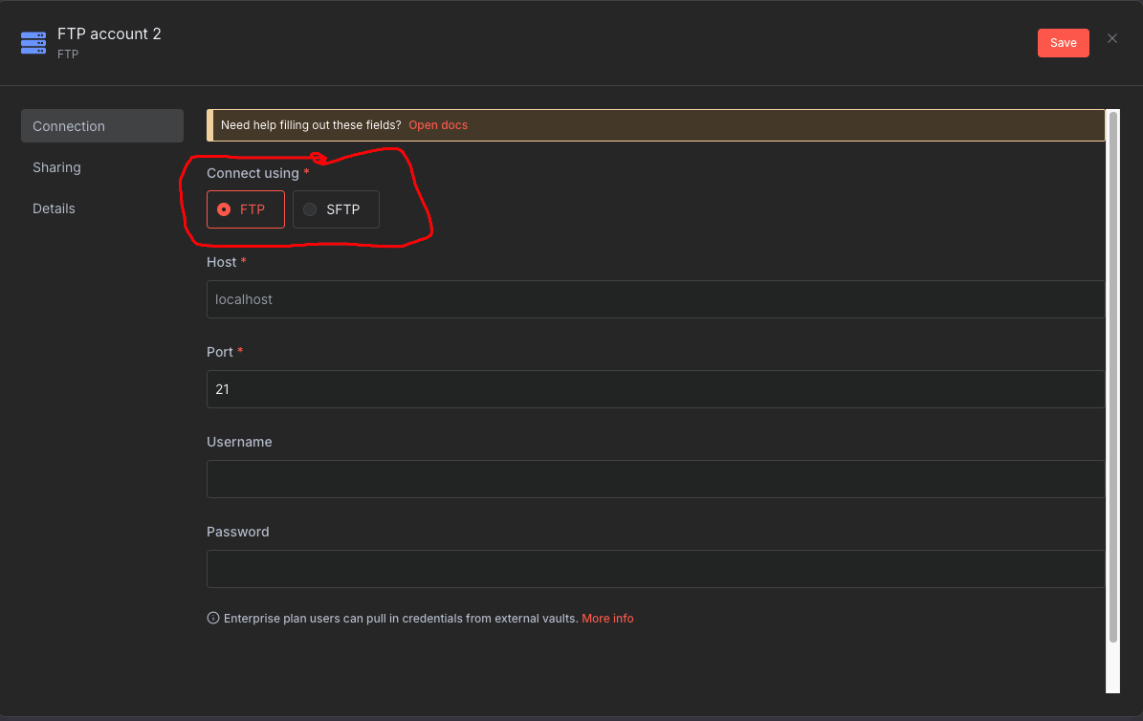Open the More info link about external vaults
Image resolution: width=1143 pixels, height=721 pixels.
pos(607,619)
